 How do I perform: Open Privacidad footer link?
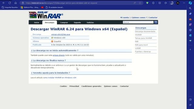pyautogui.click(x=74, y=86)
